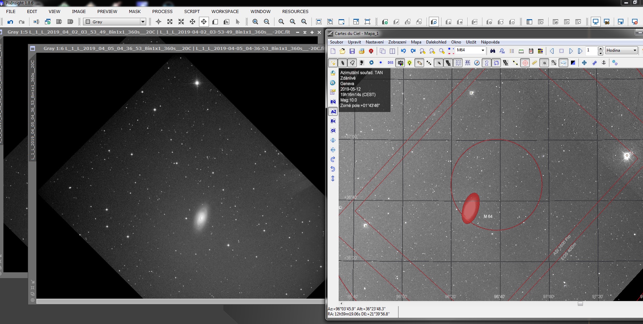Open a file in Cartes du Ciel

342,51
